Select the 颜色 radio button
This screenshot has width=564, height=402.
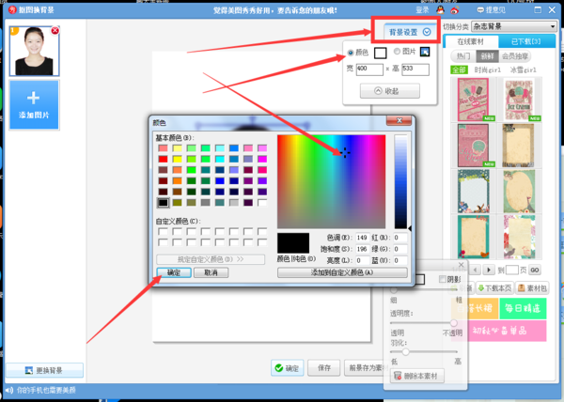tap(351, 53)
